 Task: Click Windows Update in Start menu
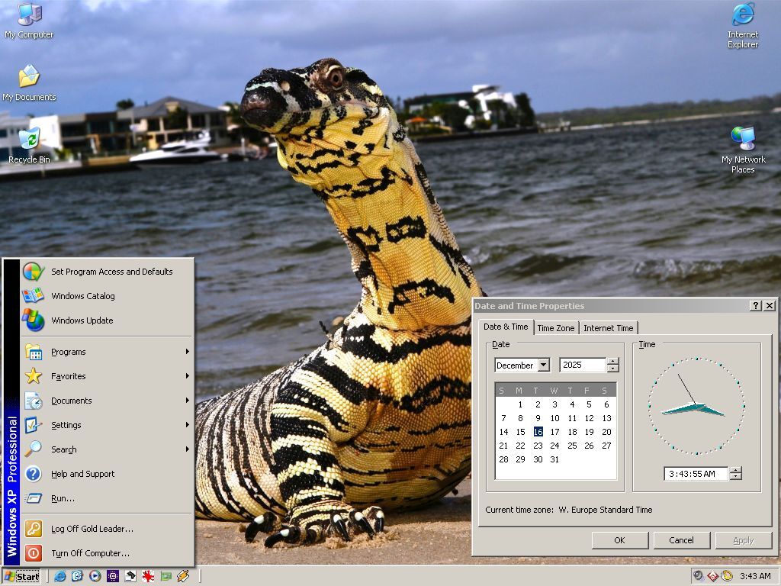(82, 320)
